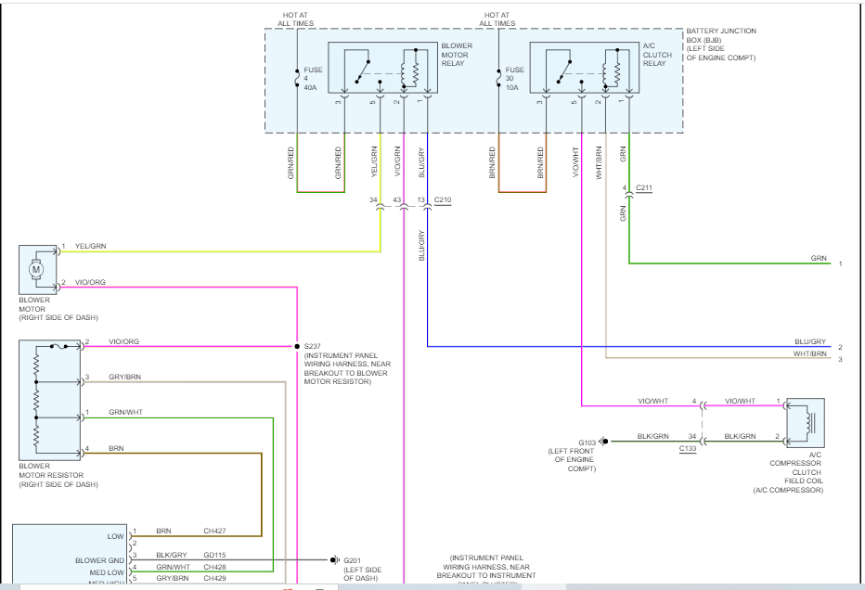Click the blower motor relay schematic box
Image resolution: width=865 pixels, height=590 pixels.
click(x=383, y=68)
